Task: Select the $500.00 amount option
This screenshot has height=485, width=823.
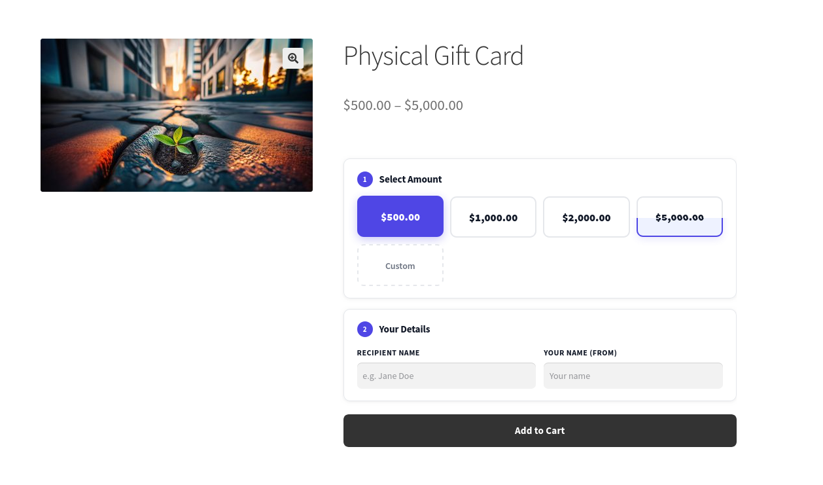Action: point(400,217)
